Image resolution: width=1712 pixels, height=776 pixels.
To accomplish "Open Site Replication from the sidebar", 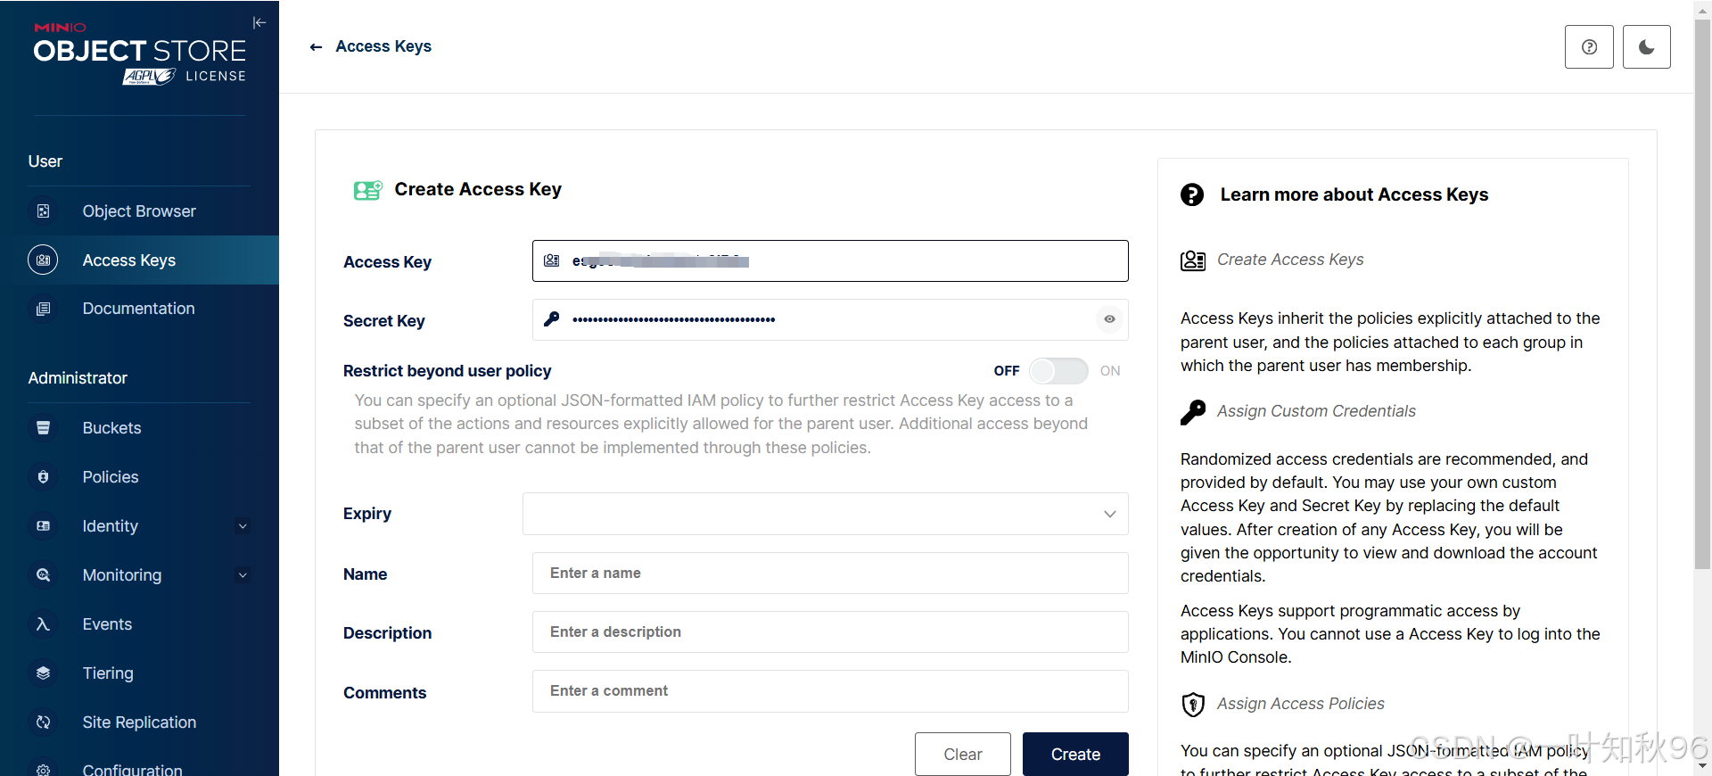I will (139, 722).
